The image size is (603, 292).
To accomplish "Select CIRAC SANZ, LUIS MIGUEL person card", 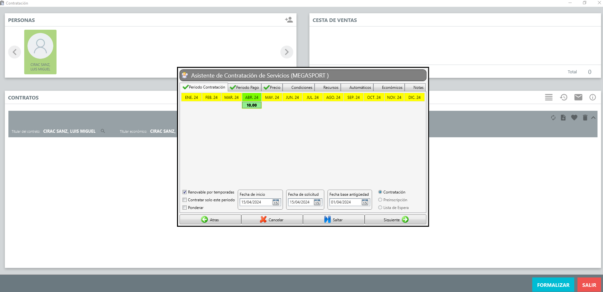I will coord(40,52).
